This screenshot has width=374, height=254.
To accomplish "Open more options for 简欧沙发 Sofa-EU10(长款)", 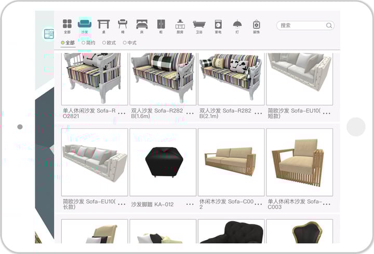I will [122, 205].
